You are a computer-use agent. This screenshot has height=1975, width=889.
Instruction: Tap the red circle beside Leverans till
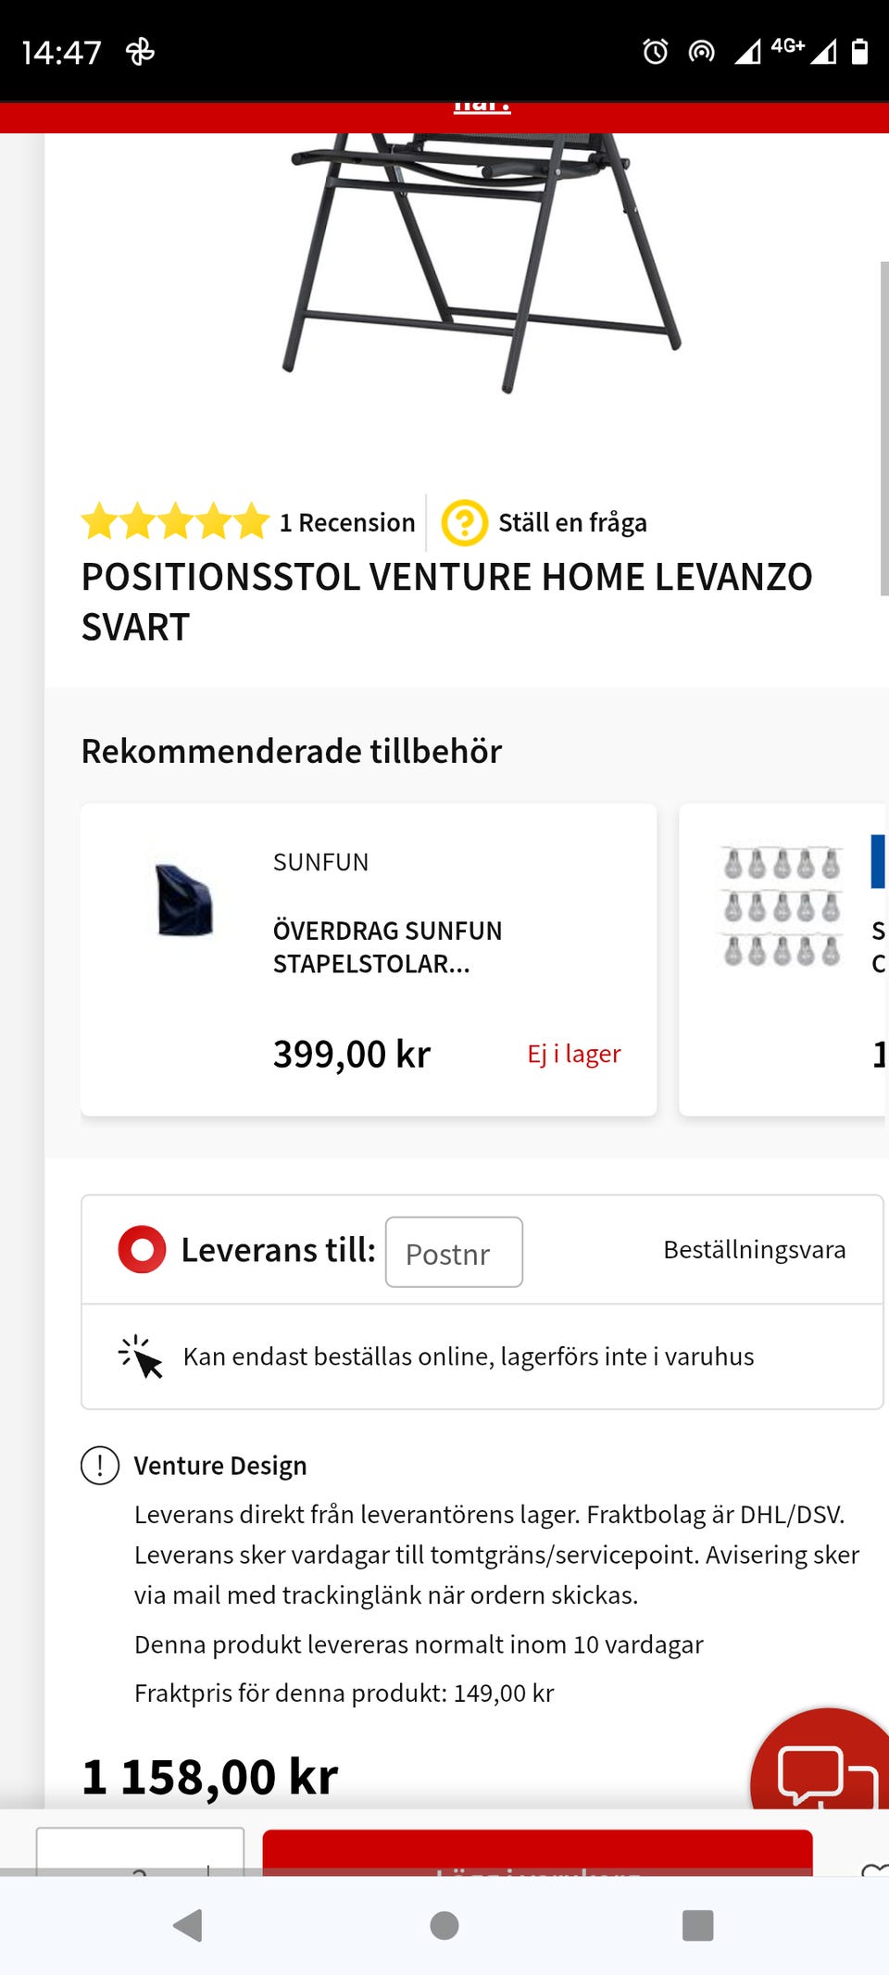pyautogui.click(x=142, y=1249)
